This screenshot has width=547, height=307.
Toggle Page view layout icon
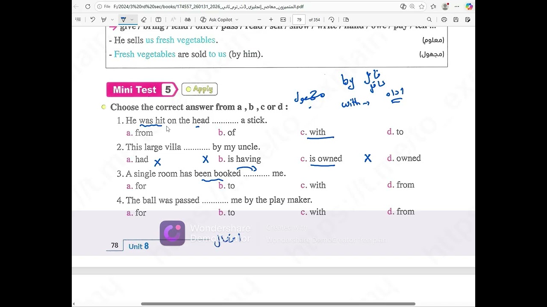click(x=346, y=20)
